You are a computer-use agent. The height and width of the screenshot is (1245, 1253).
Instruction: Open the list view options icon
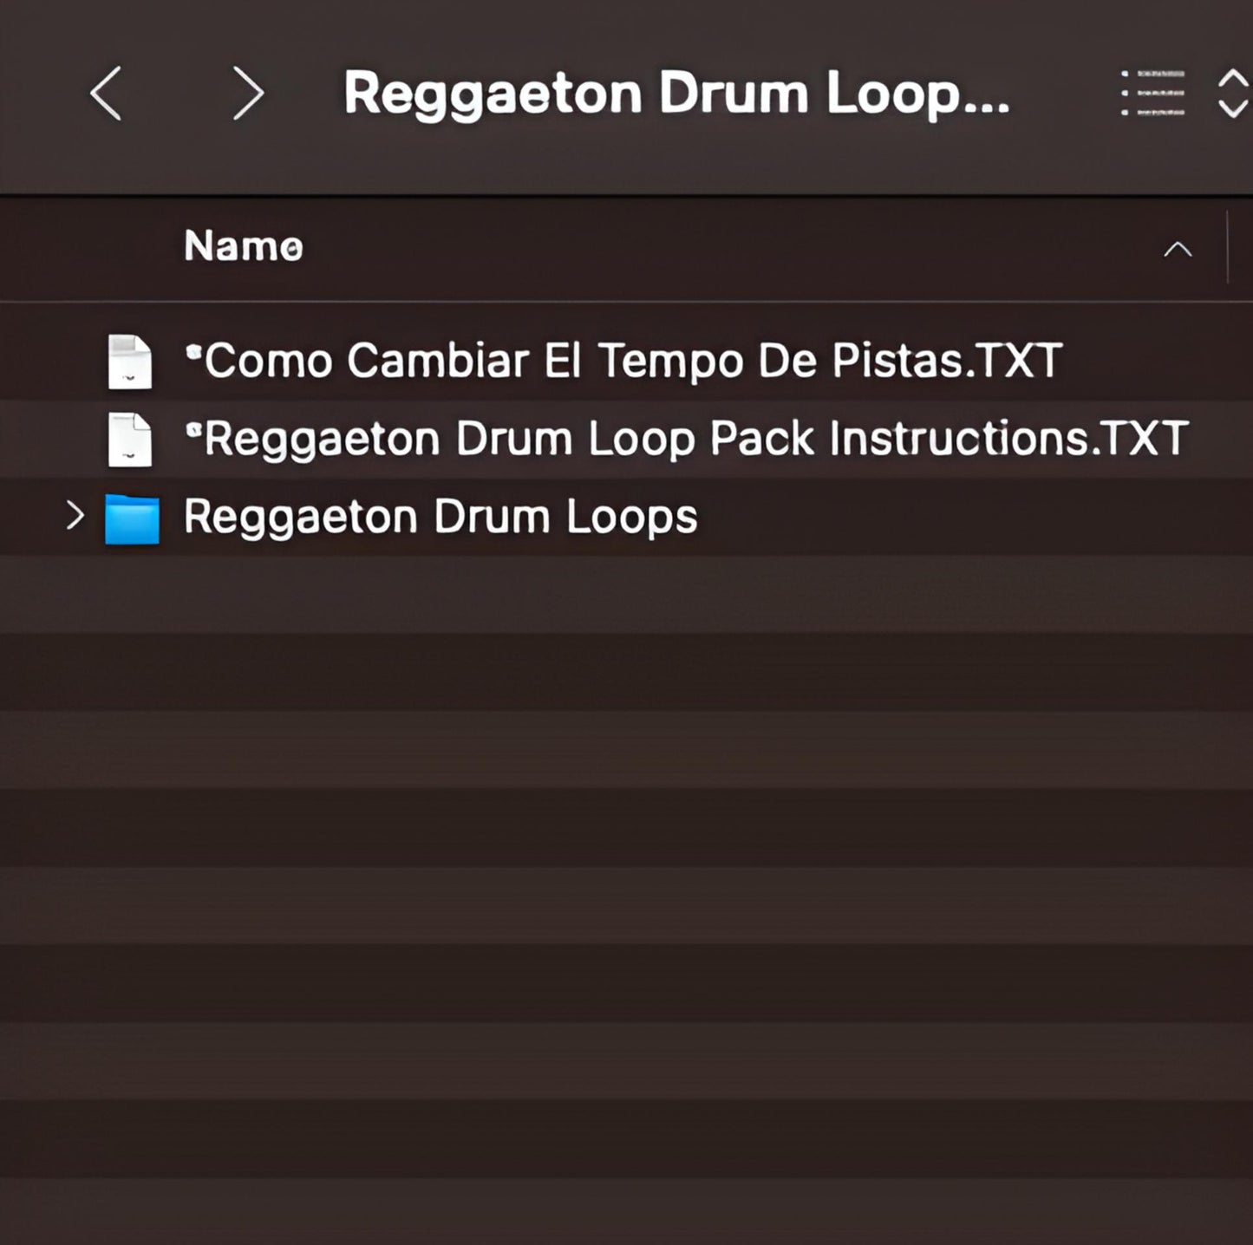[x=1152, y=93]
